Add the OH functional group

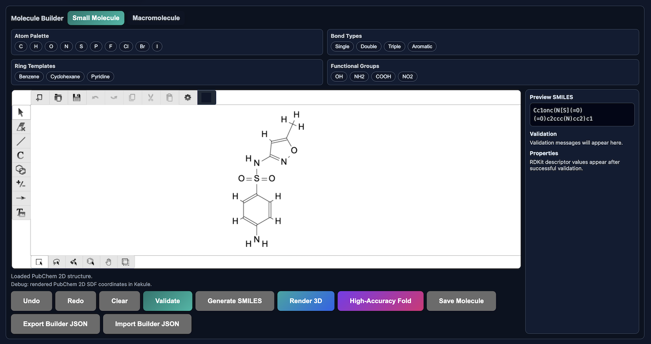pos(339,77)
